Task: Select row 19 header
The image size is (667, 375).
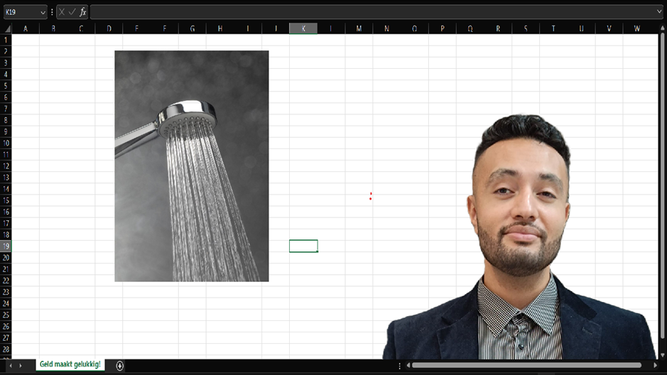Action: pos(6,246)
